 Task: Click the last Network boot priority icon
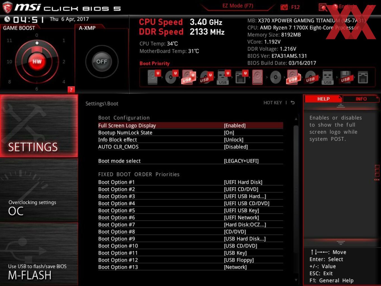[363, 77]
